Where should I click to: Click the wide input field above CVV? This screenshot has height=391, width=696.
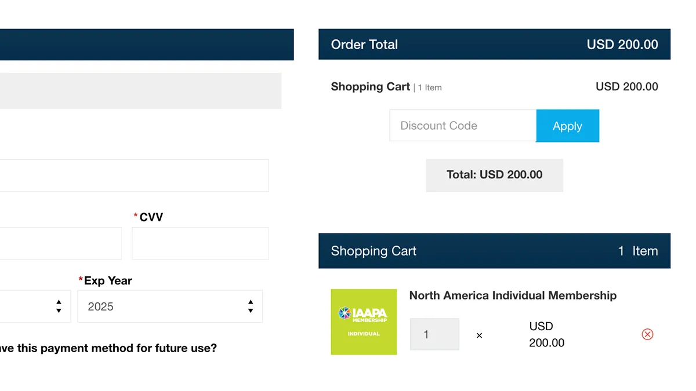click(x=133, y=176)
